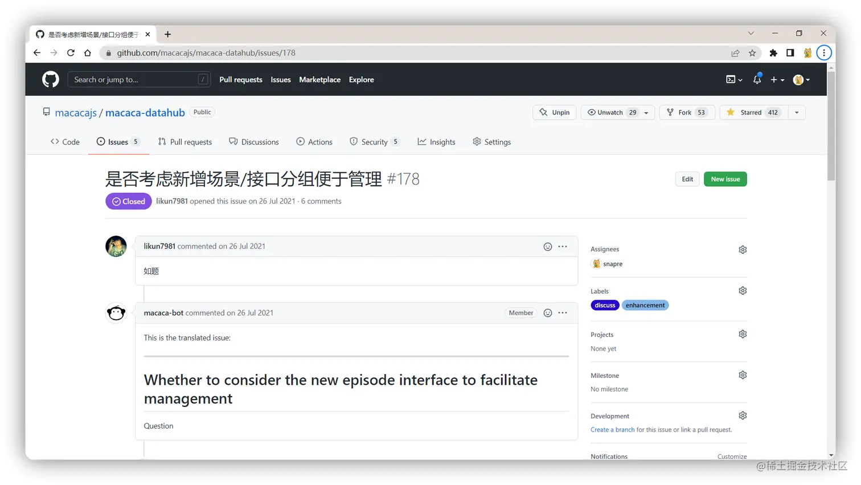Click the macaca-bot username link
The height and width of the screenshot is (485, 861).
pyautogui.click(x=163, y=313)
